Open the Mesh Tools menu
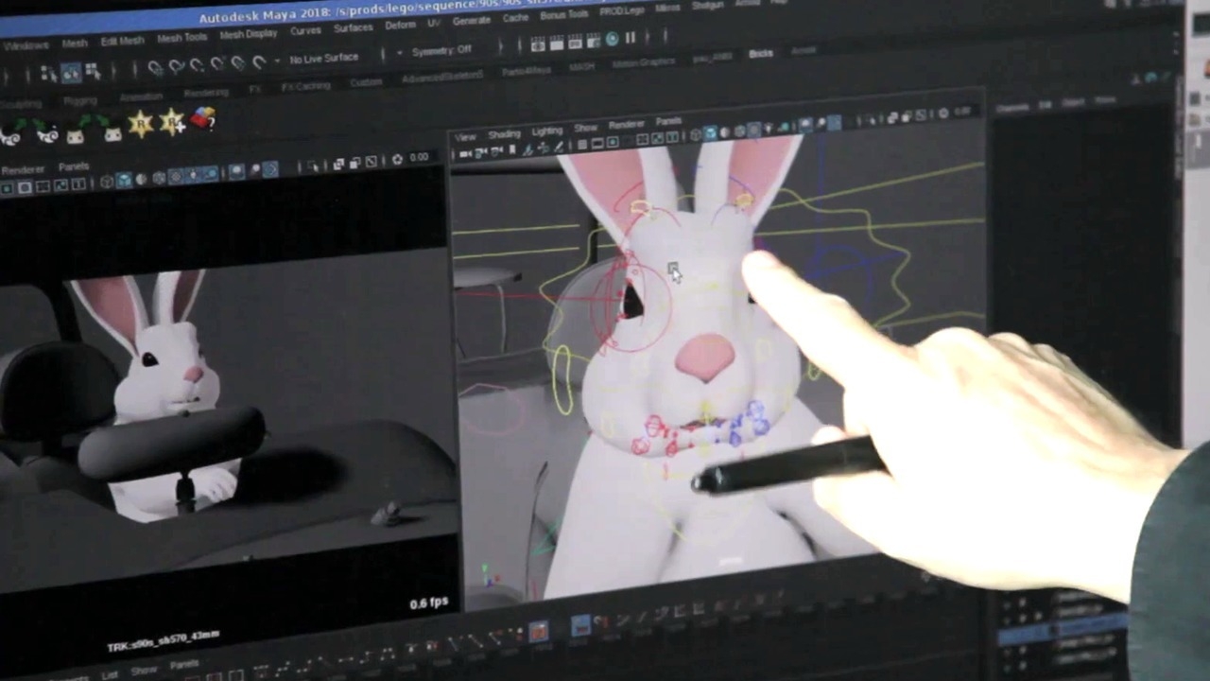 click(181, 38)
